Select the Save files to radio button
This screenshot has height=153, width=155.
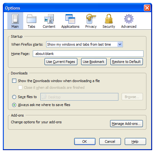point(14,97)
